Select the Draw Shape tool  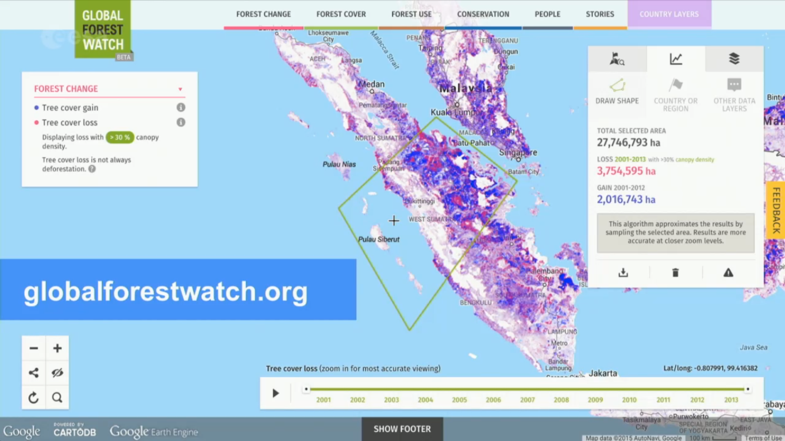617,92
